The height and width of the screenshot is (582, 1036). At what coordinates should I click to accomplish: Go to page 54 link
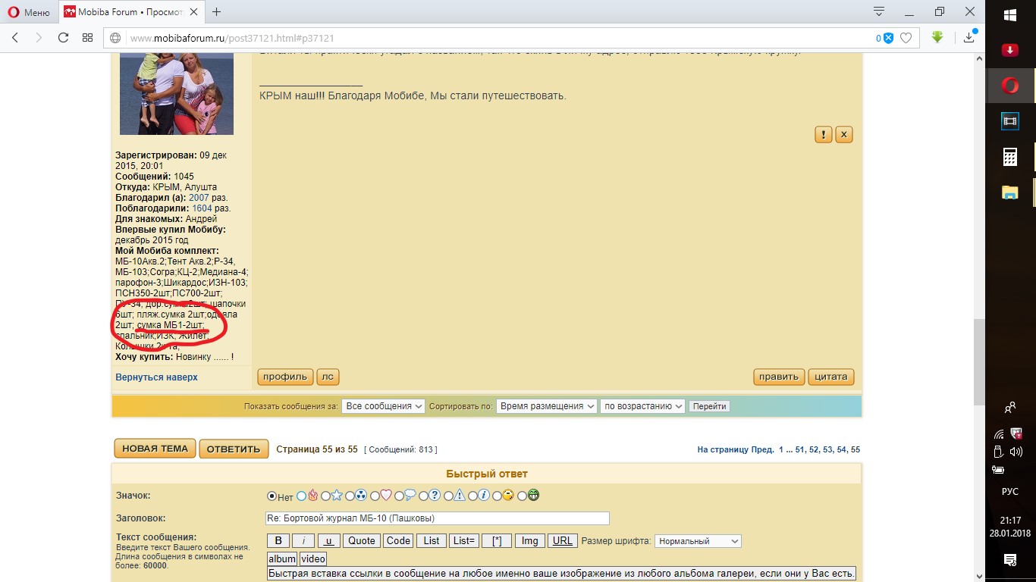[841, 449]
